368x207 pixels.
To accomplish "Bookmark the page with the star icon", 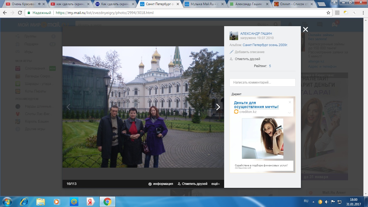I will [x=328, y=13].
